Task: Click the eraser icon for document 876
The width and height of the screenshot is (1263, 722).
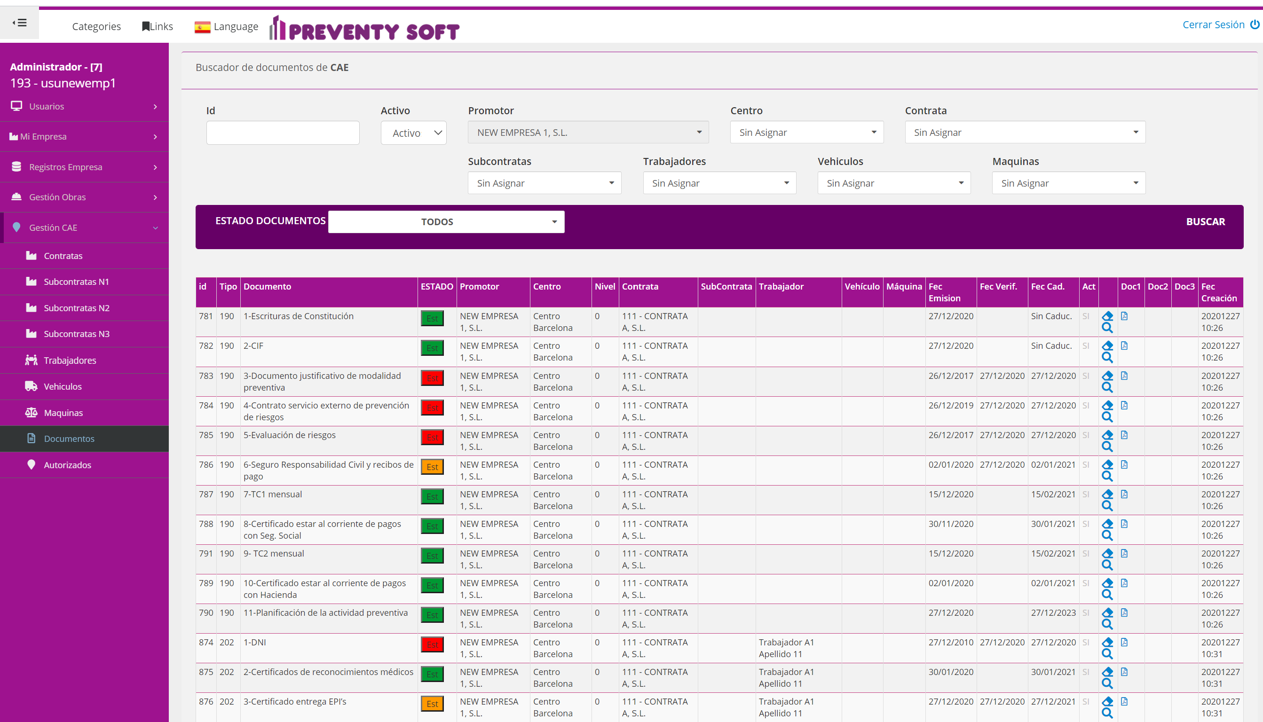Action: click(1107, 701)
